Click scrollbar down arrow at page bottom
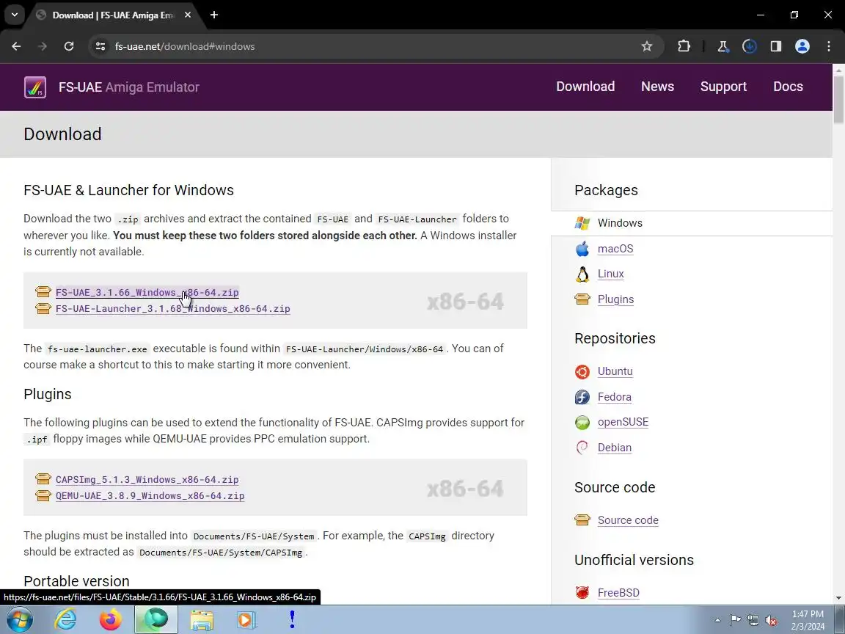 [838, 598]
